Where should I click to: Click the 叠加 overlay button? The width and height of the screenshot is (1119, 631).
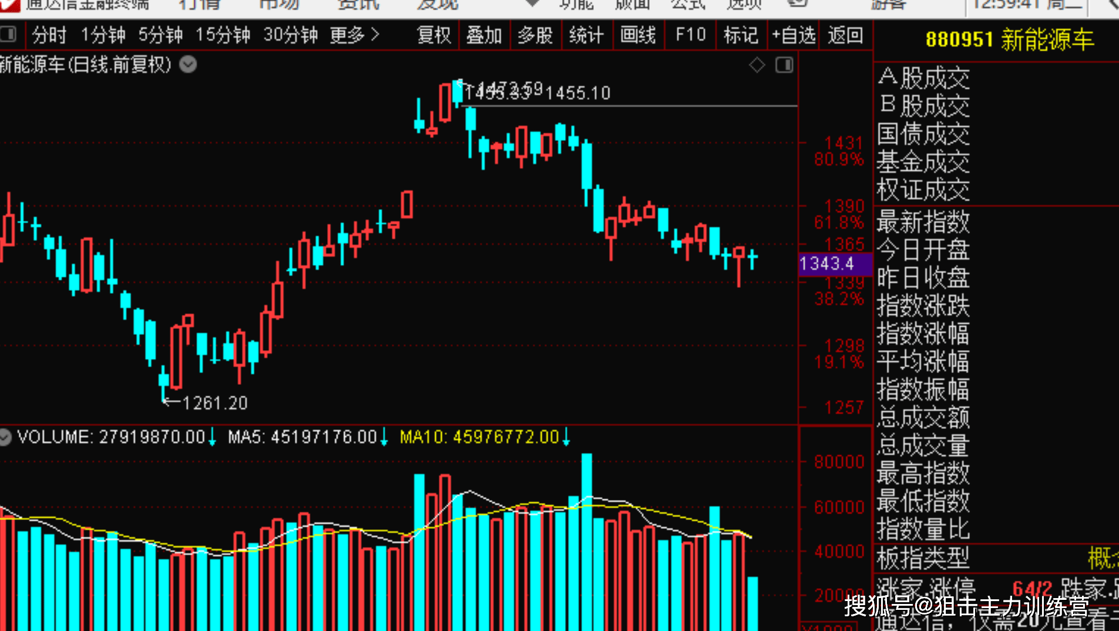pyautogui.click(x=484, y=35)
